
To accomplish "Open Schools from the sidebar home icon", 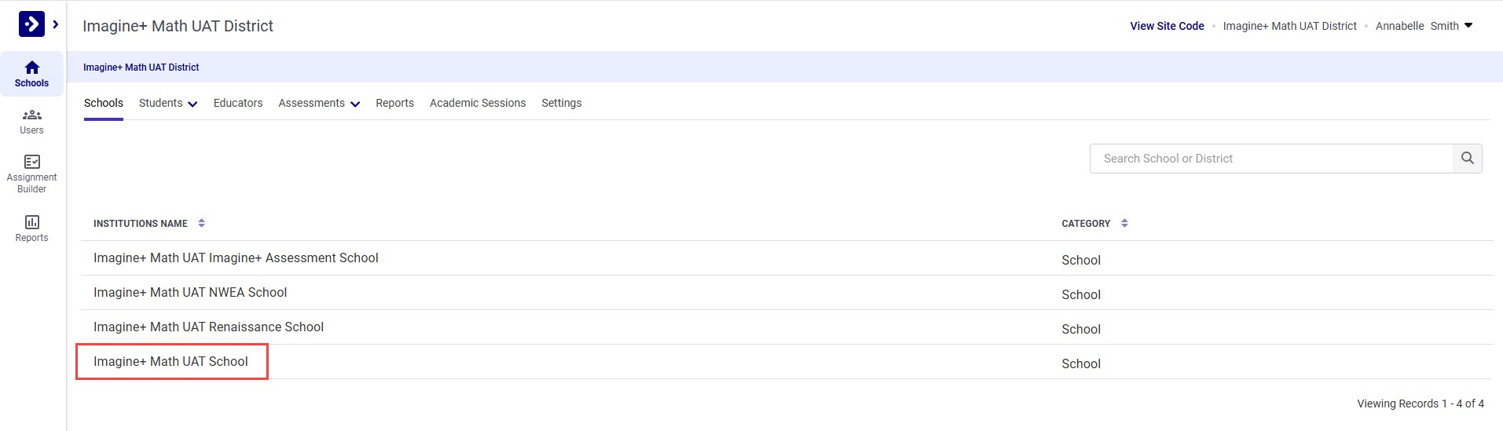I will point(31,74).
